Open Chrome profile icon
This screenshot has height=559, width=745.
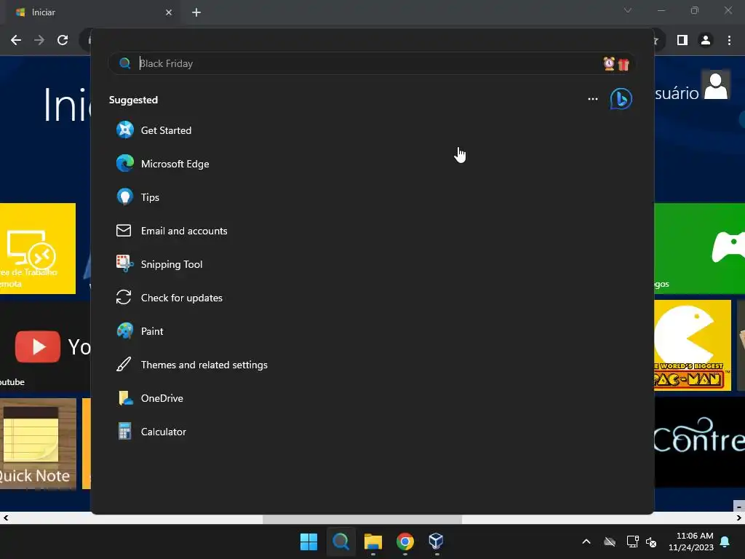click(706, 40)
